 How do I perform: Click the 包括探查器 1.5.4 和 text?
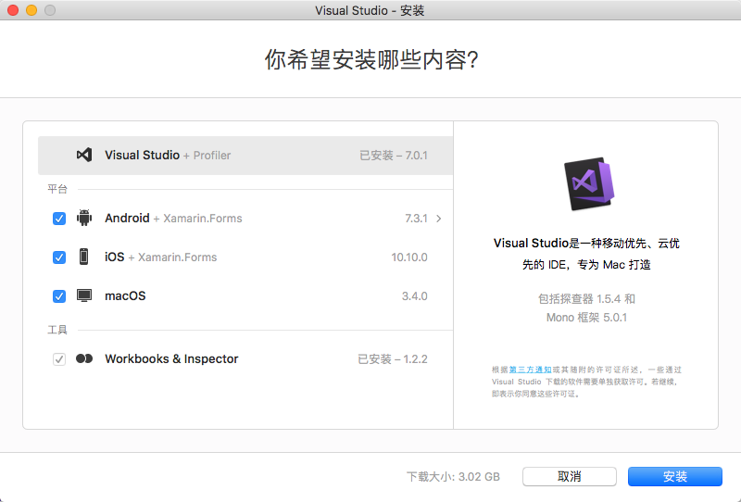point(586,299)
